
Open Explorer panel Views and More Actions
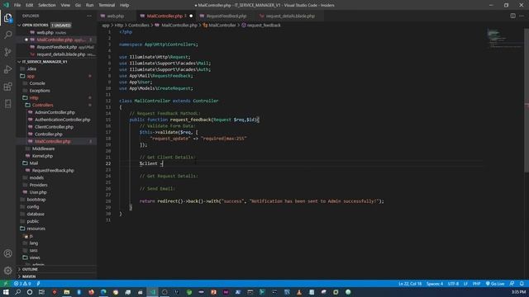[89, 16]
